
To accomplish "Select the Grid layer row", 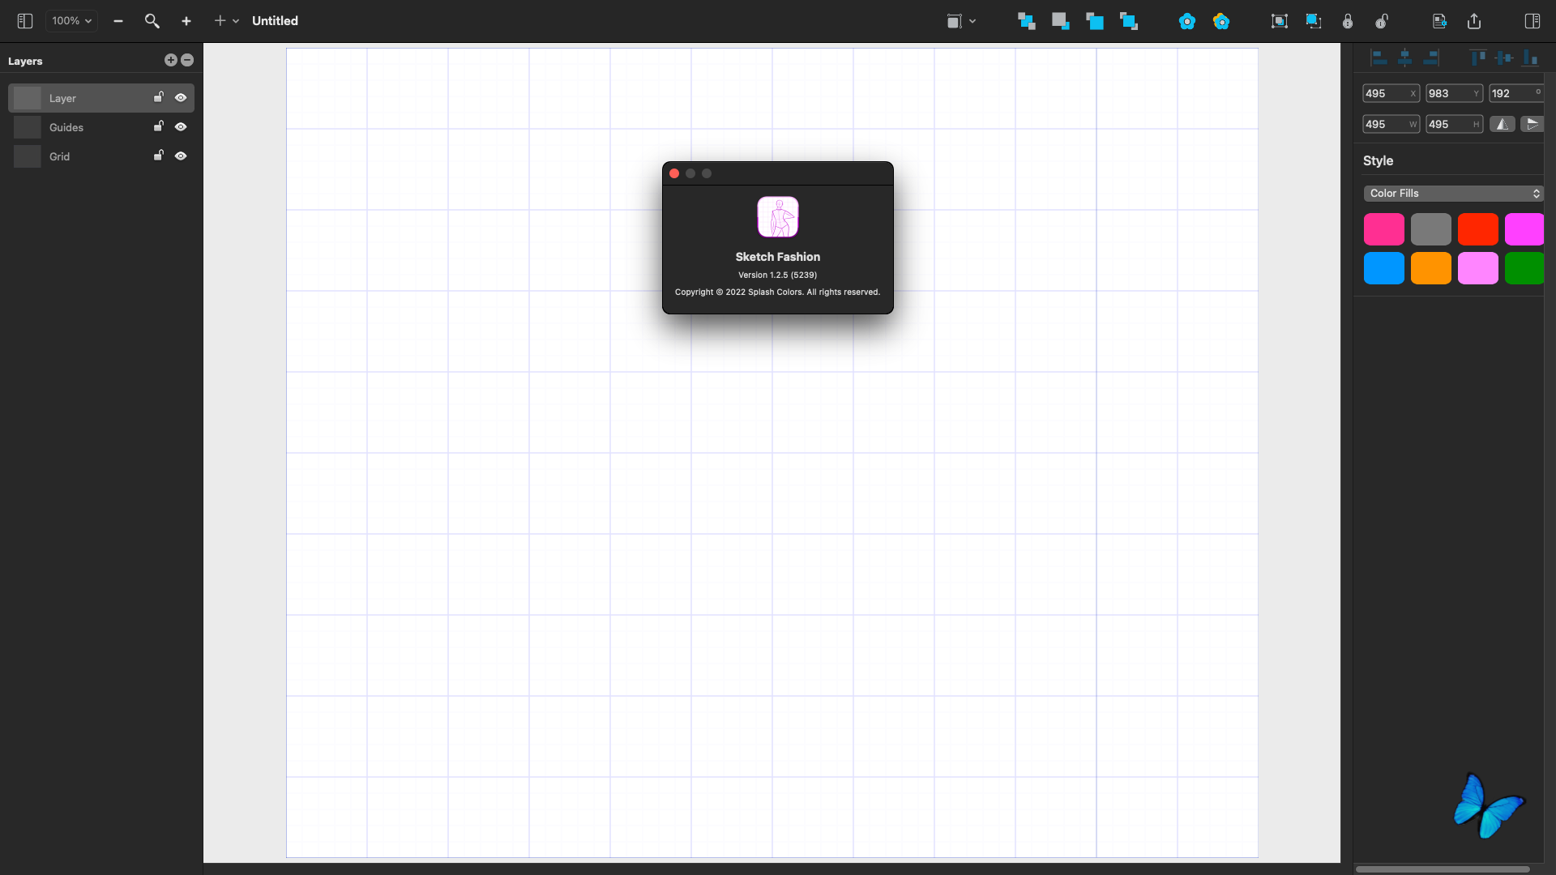I will click(x=101, y=156).
